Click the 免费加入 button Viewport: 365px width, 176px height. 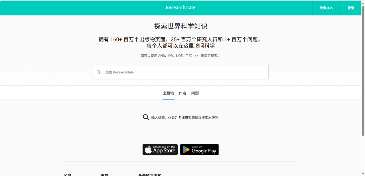(x=326, y=8)
